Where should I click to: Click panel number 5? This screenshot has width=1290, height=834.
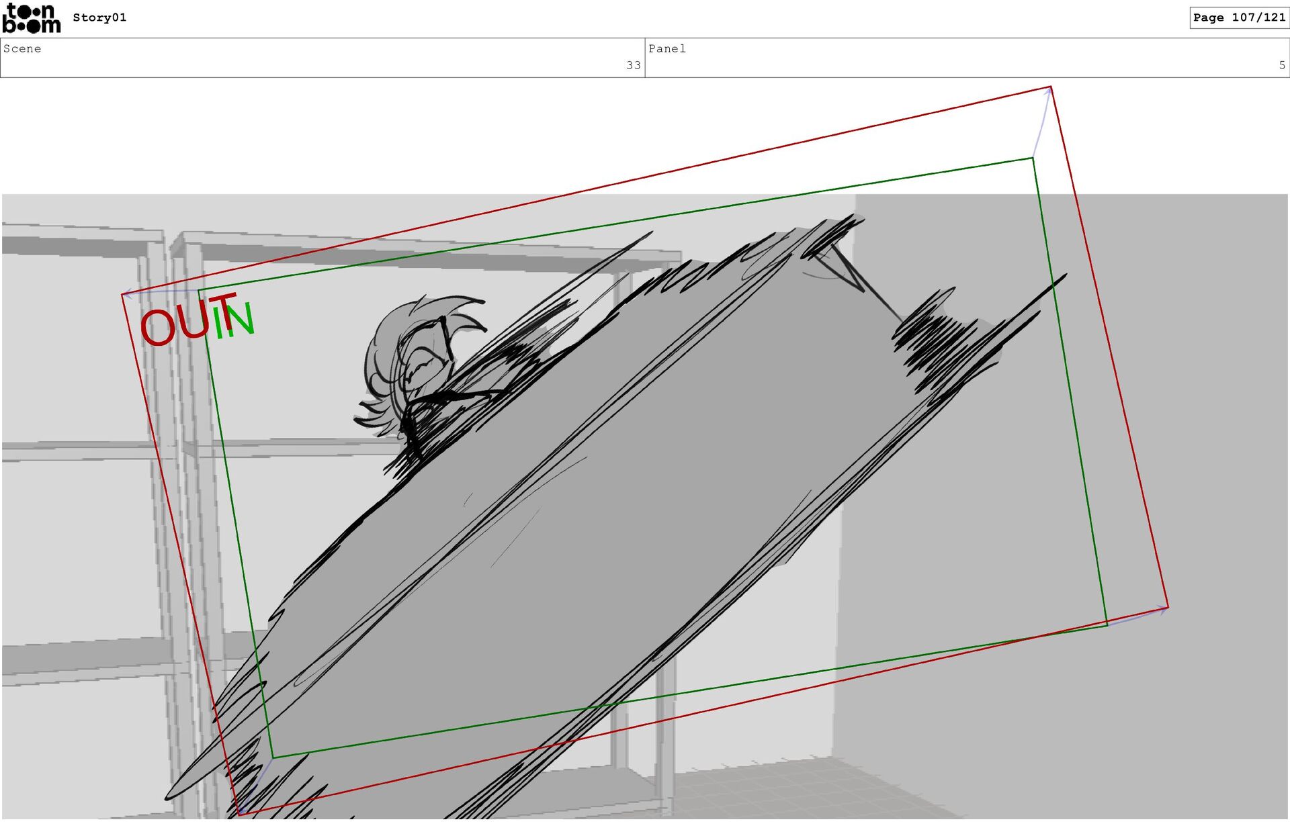[1281, 65]
